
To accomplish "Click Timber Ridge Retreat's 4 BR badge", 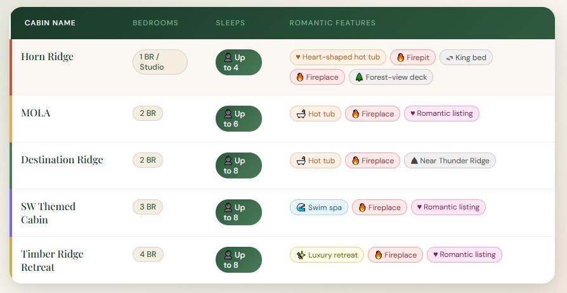I will click(x=148, y=254).
